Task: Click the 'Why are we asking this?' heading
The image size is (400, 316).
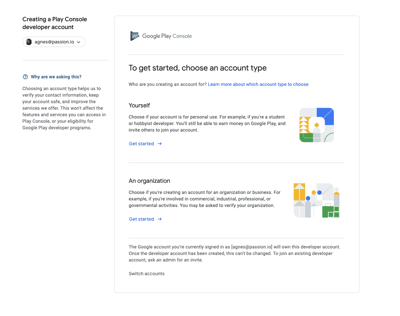Action: click(56, 77)
